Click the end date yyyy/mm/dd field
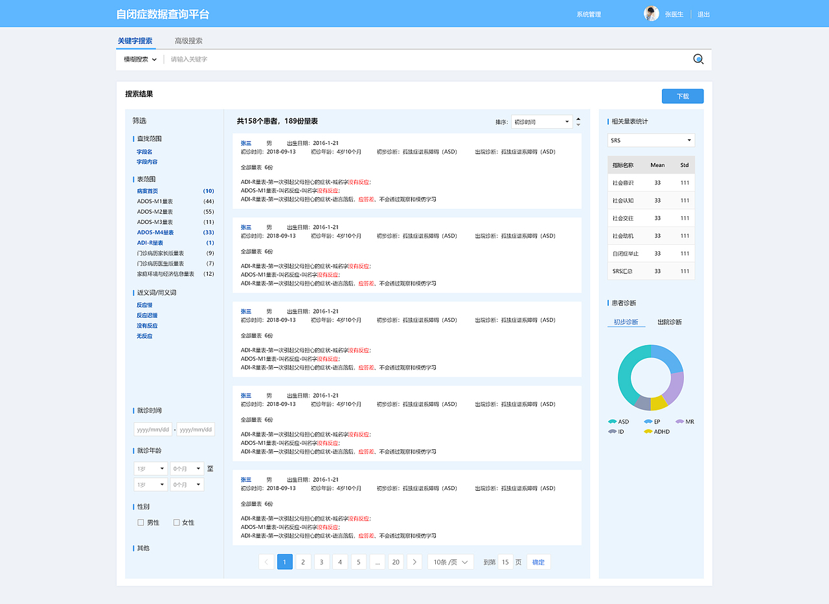Image resolution: width=829 pixels, height=604 pixels. click(196, 429)
